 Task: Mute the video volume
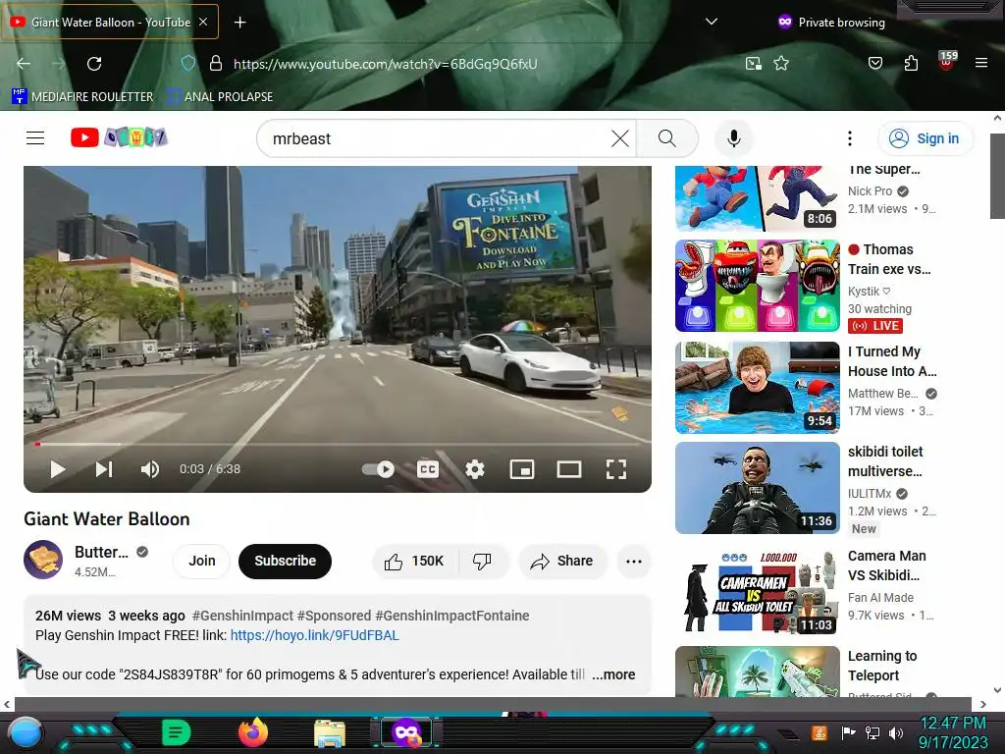(x=149, y=469)
